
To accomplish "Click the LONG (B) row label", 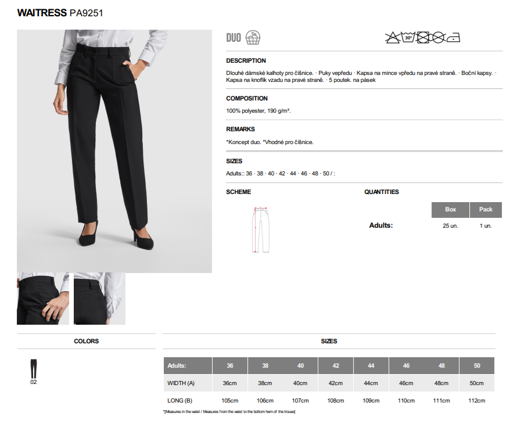I will pyautogui.click(x=179, y=400).
